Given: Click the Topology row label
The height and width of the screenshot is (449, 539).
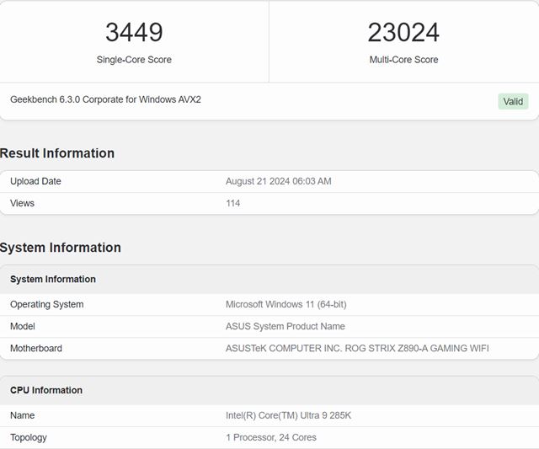Looking at the screenshot, I should click(28, 437).
